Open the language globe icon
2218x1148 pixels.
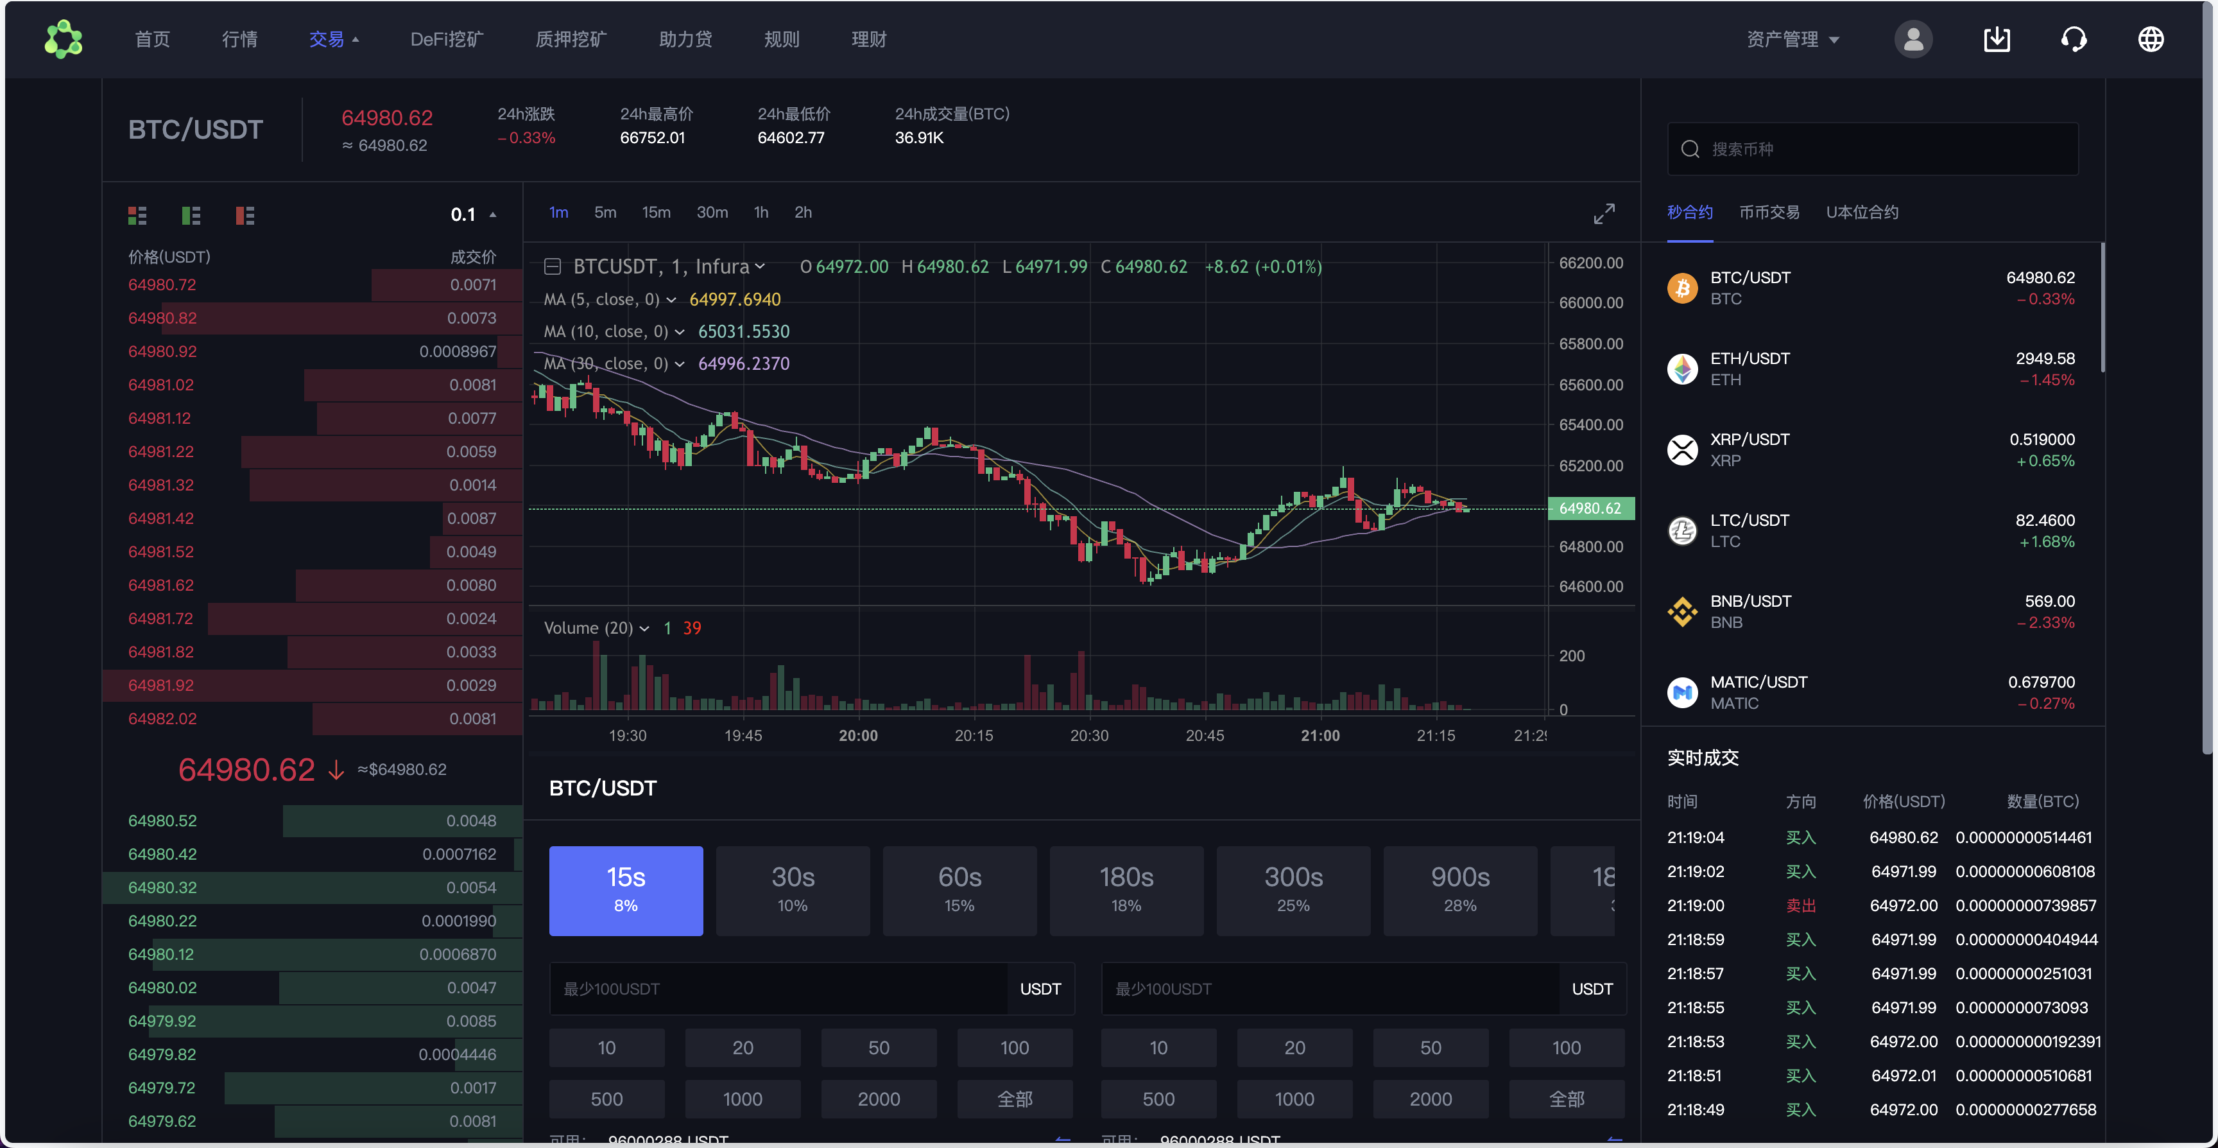(2152, 39)
